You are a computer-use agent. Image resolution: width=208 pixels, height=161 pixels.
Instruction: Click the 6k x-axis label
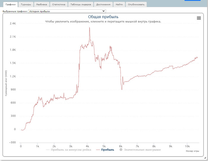click(121, 146)
